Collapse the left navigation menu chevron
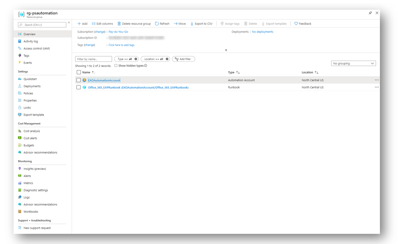 coord(69,22)
